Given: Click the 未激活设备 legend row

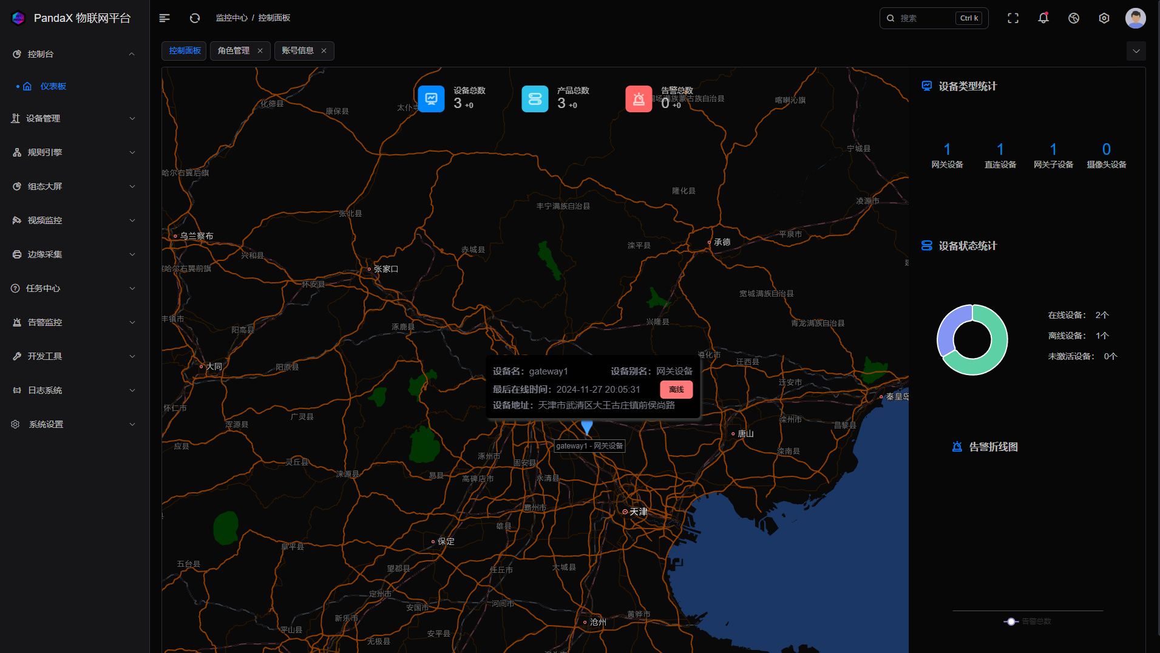Looking at the screenshot, I should click(x=1082, y=356).
